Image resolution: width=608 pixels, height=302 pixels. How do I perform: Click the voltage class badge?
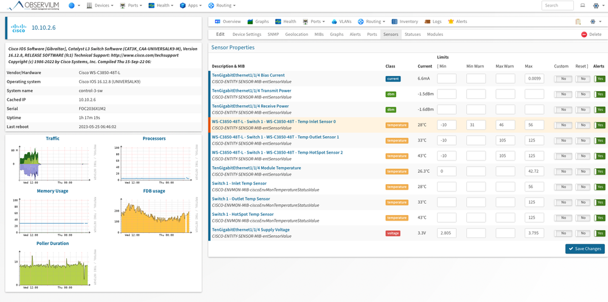(393, 233)
